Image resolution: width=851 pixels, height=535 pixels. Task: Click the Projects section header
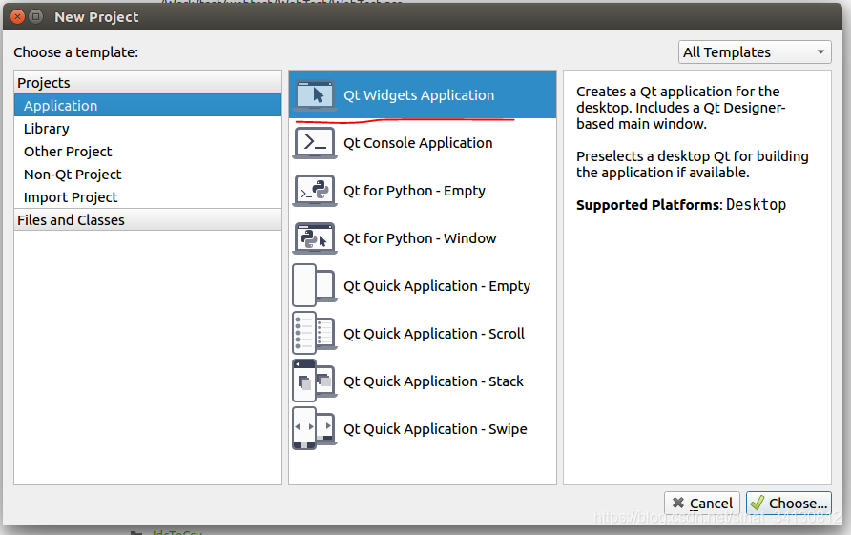click(x=148, y=82)
